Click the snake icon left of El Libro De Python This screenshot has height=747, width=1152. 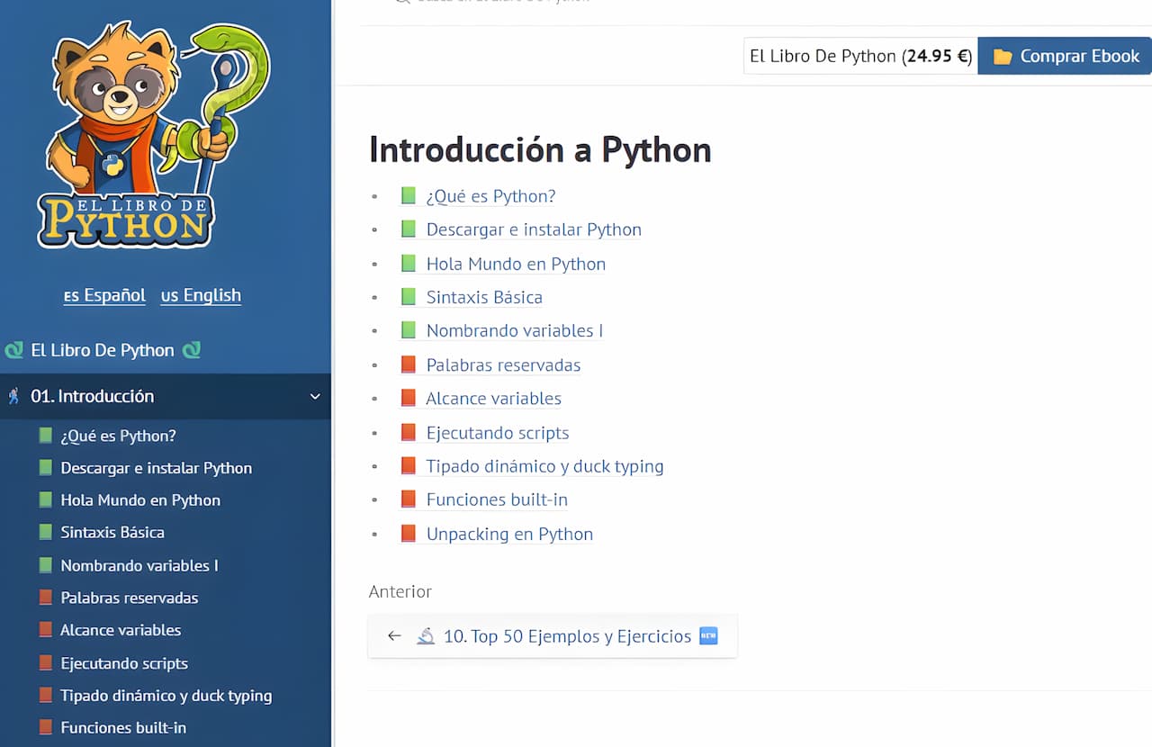(13, 350)
